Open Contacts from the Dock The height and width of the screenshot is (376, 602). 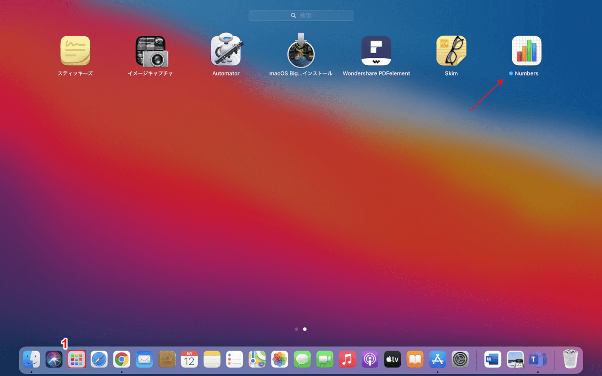point(167,360)
